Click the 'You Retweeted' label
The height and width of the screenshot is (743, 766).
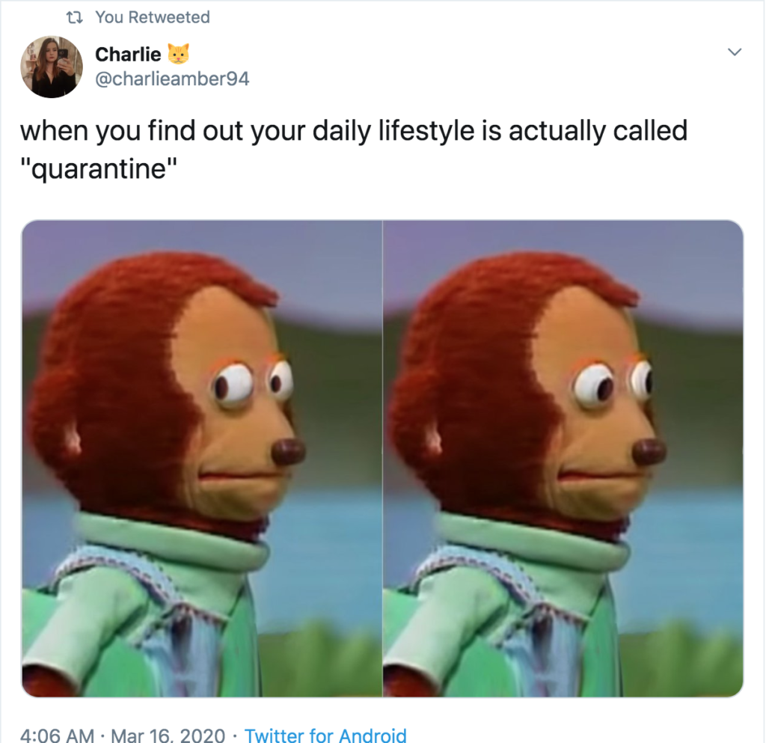[153, 17]
